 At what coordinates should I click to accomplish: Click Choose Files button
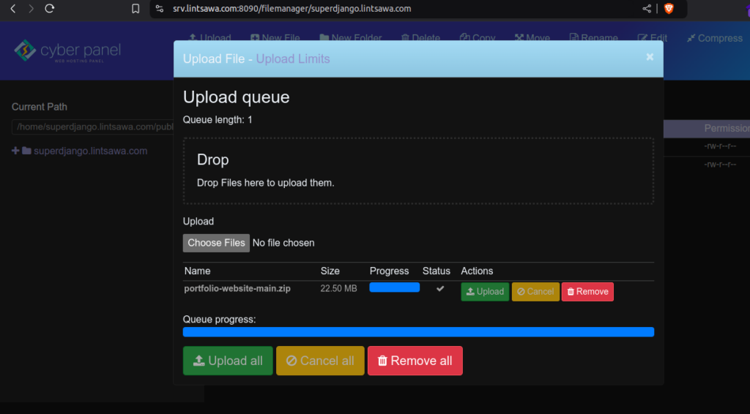click(216, 243)
